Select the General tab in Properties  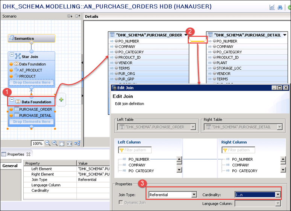tap(10, 166)
